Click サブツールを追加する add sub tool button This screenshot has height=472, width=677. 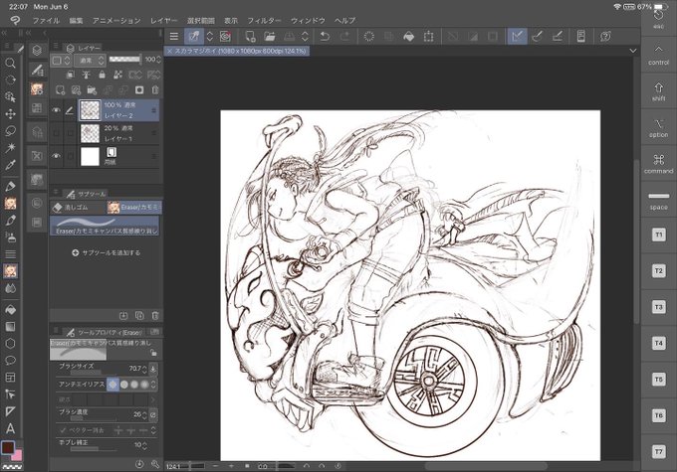pos(107,253)
